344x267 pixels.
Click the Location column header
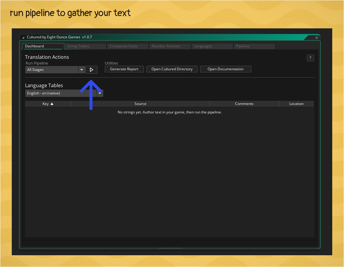pos(296,104)
